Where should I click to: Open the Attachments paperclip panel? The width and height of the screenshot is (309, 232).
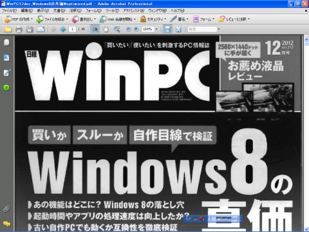coord(6,209)
